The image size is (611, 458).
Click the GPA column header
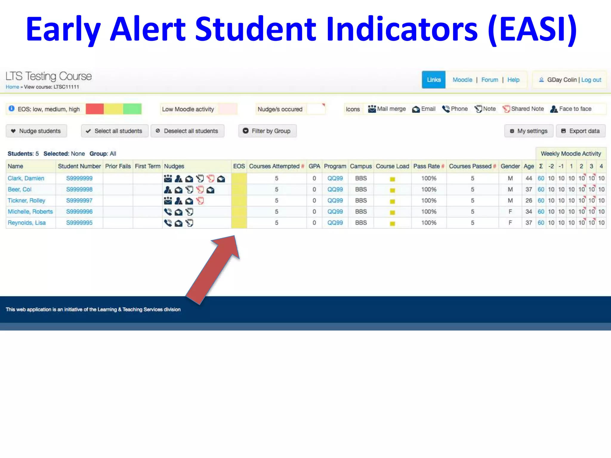tap(314, 166)
